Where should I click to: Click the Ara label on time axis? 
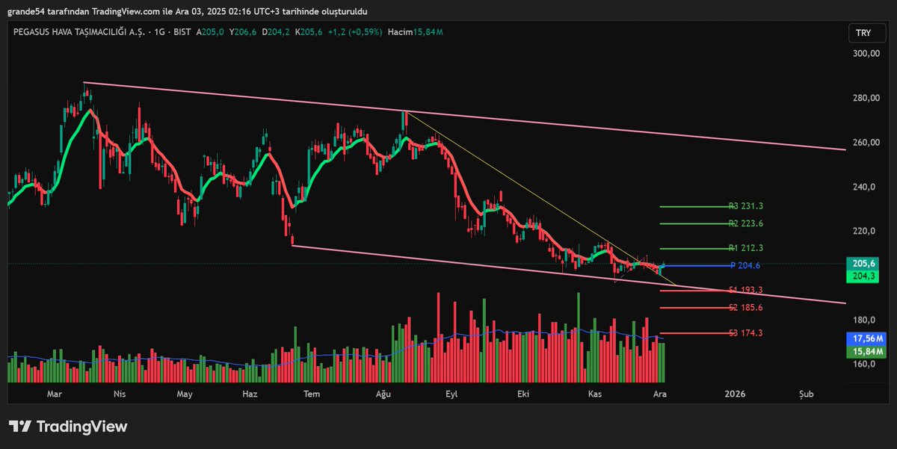(x=659, y=393)
